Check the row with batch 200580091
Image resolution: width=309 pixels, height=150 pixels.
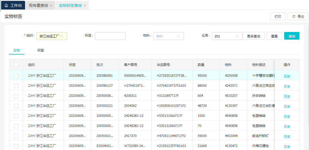coord(16,76)
